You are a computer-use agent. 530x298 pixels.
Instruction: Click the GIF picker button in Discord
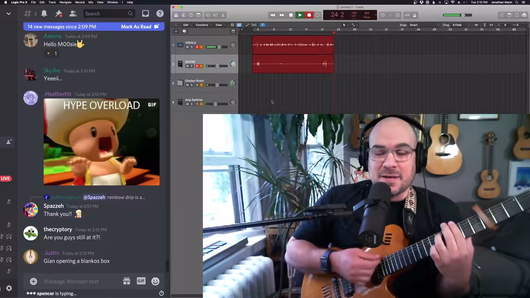click(141, 281)
